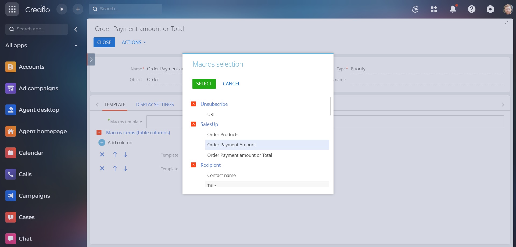Switch to the TEMPLATE tab
The height and width of the screenshot is (247, 516).
tap(115, 104)
